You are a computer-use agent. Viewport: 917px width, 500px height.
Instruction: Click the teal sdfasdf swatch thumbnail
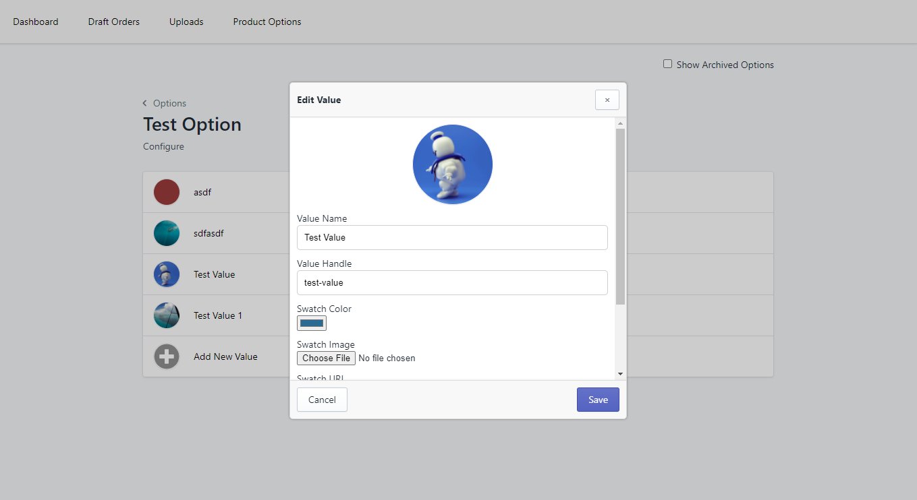click(167, 233)
